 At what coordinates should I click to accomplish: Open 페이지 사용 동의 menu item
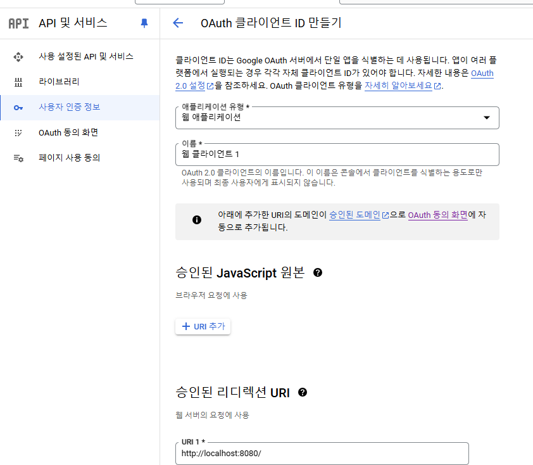point(80,158)
